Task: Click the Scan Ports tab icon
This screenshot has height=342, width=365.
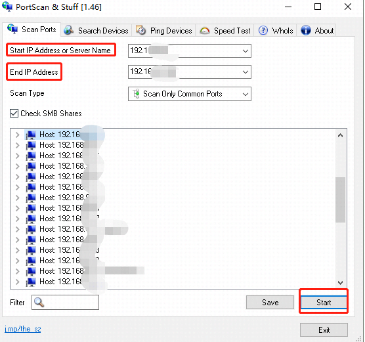Action: (12, 29)
